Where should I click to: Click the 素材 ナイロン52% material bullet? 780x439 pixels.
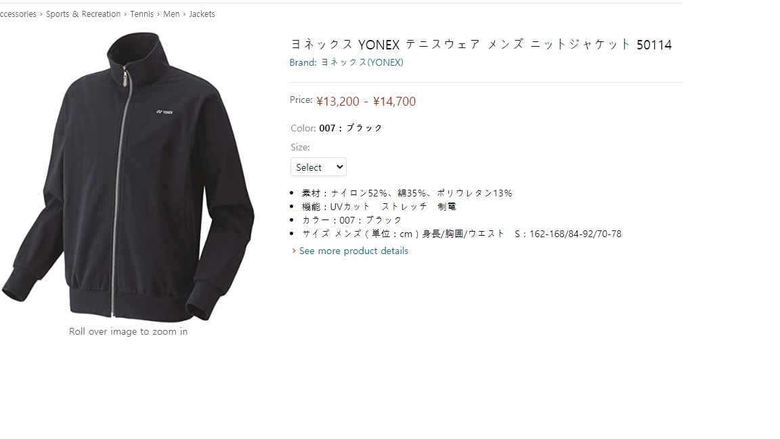coord(407,193)
